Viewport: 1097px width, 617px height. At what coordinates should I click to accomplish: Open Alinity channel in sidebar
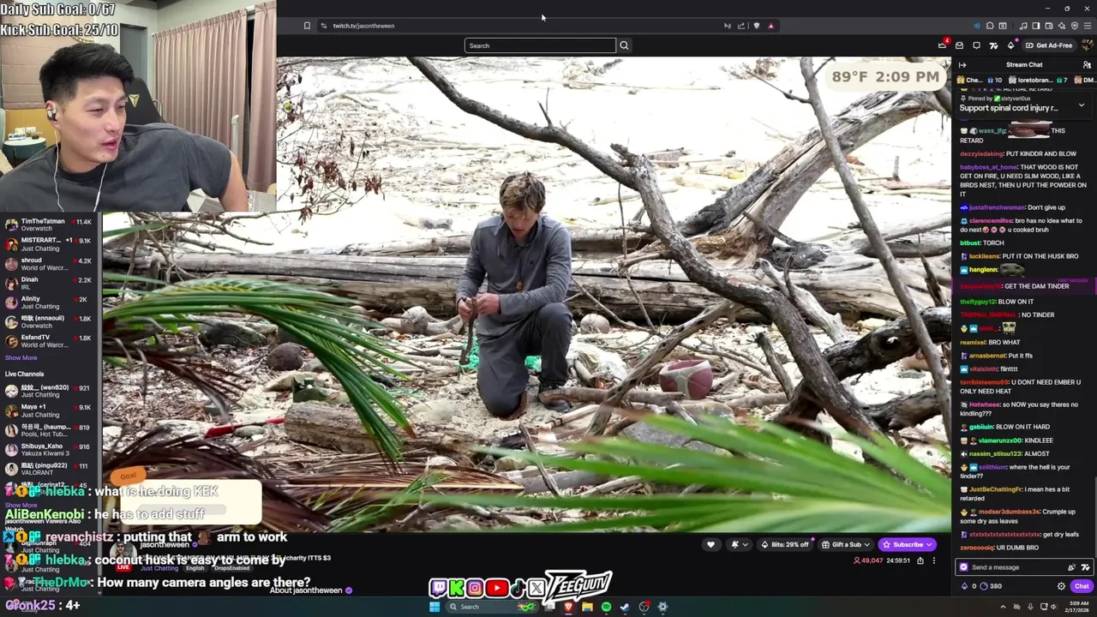pyautogui.click(x=50, y=303)
